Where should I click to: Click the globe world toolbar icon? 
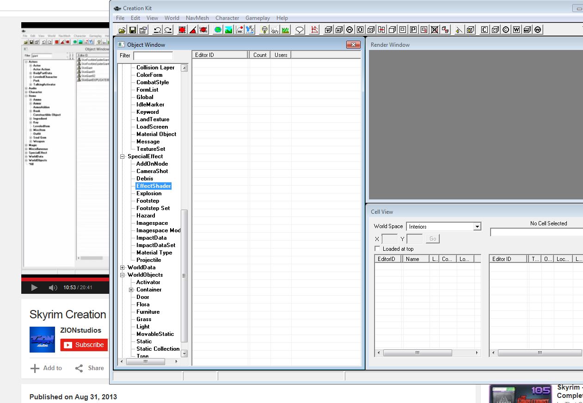click(x=218, y=30)
